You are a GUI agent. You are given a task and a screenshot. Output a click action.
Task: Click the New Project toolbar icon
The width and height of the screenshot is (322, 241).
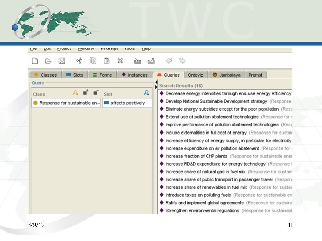point(35,61)
